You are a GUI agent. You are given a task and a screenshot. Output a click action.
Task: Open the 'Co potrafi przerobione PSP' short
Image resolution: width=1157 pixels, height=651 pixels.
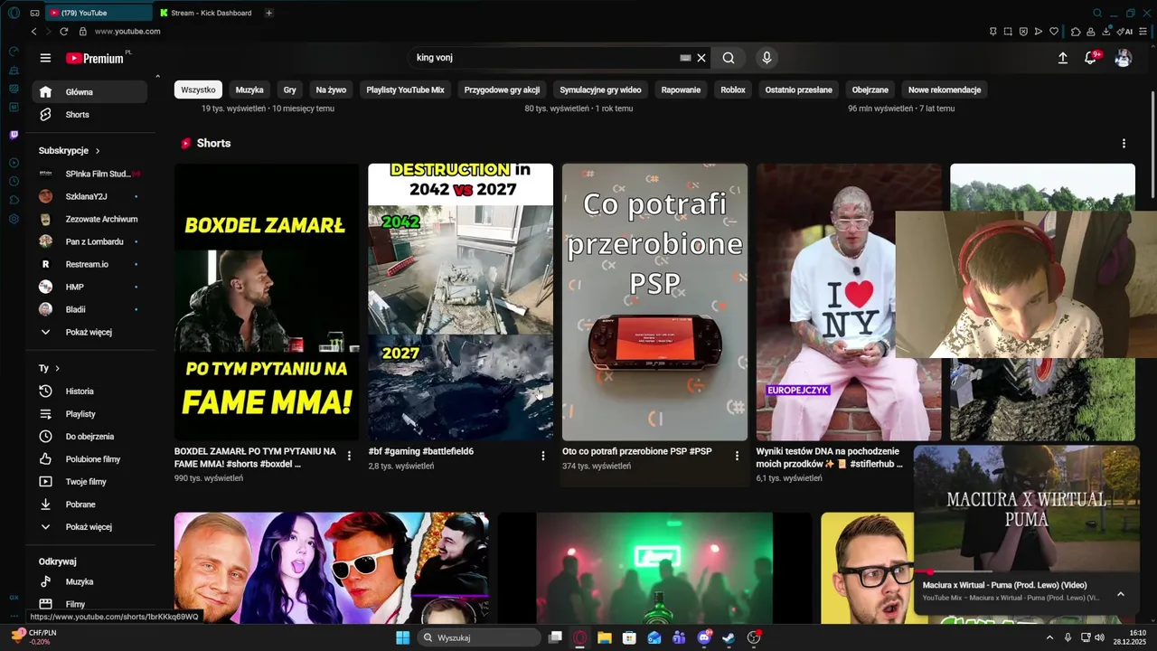click(654, 302)
